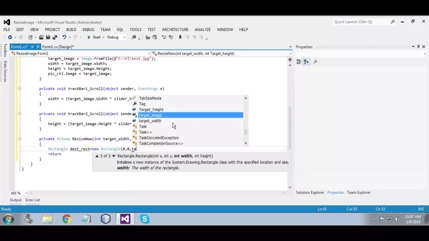
Task: Expand the ResizeNow member dropdown
Action: coord(290,54)
